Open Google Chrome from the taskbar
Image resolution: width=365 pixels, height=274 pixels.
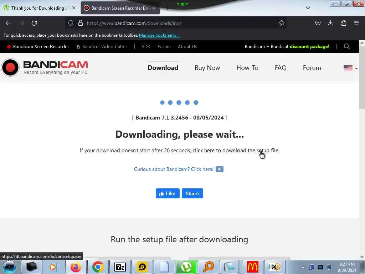pos(98,267)
